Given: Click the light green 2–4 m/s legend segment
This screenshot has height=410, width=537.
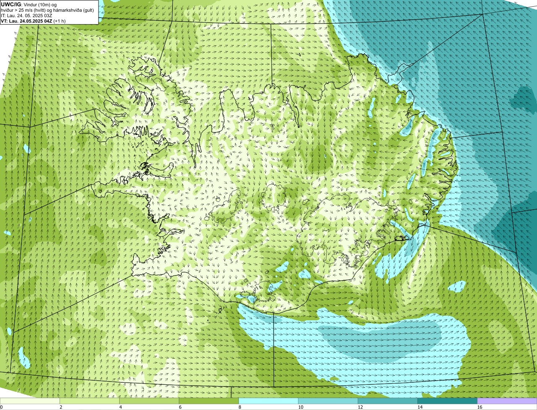Looking at the screenshot, I should 89,401.
